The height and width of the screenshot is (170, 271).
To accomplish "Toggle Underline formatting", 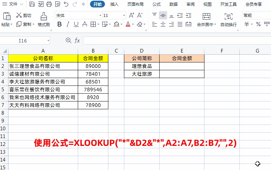I will [x=76, y=24].
